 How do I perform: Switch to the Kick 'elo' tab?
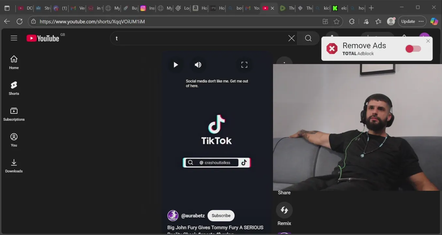pos(339,8)
